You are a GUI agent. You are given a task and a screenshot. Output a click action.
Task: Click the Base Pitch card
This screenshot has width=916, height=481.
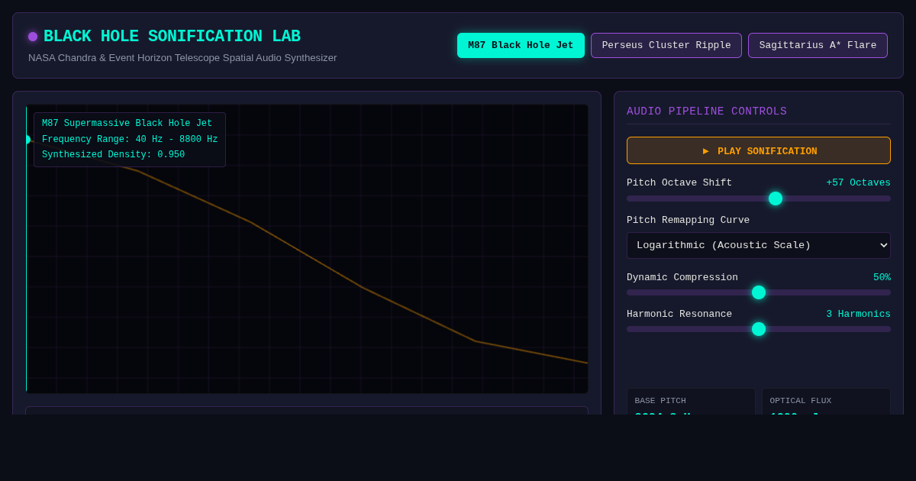(691, 402)
